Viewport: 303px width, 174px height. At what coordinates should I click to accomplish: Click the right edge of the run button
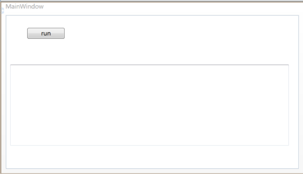point(64,33)
